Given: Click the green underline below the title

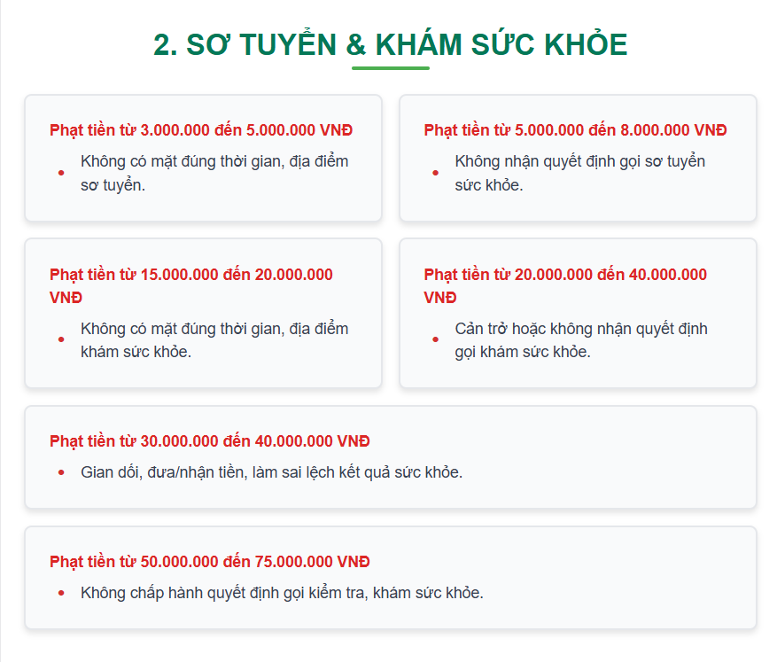Looking at the screenshot, I should click(x=390, y=68).
